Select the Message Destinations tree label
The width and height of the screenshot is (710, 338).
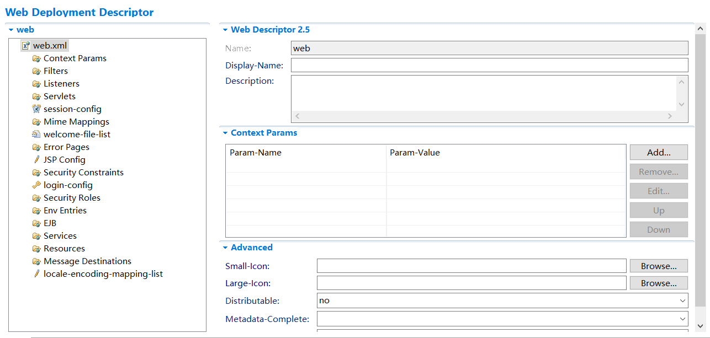click(x=87, y=261)
